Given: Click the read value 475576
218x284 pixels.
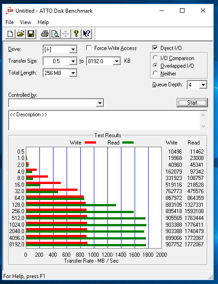Looking at the screenshot, I should 195,191.
